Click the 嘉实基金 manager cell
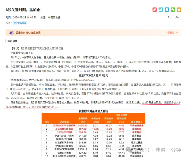The width and height of the screenshot is (187, 165). [x=137, y=146]
